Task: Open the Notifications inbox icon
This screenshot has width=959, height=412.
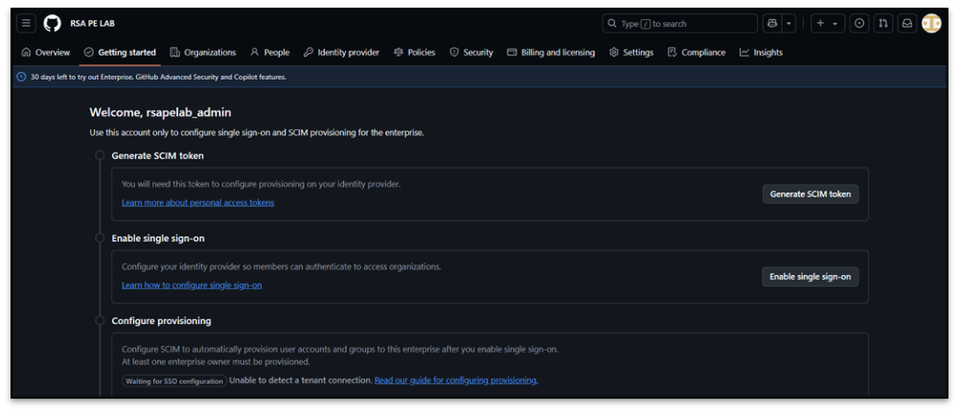Action: pyautogui.click(x=906, y=23)
